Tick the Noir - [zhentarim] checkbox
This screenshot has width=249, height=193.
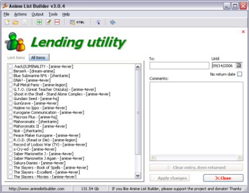[x=10, y=131]
